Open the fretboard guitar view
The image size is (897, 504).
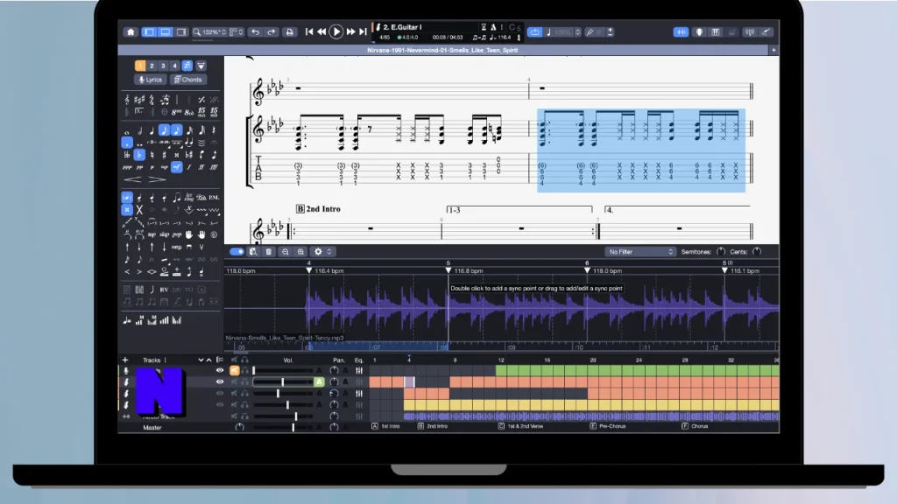(699, 32)
